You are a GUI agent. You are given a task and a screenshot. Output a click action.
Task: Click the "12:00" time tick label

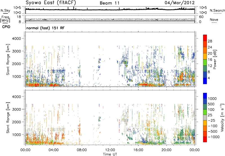coord(110,150)
